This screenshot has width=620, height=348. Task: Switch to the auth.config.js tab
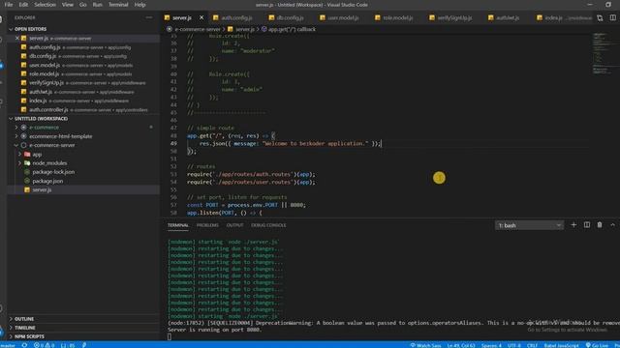coord(232,17)
